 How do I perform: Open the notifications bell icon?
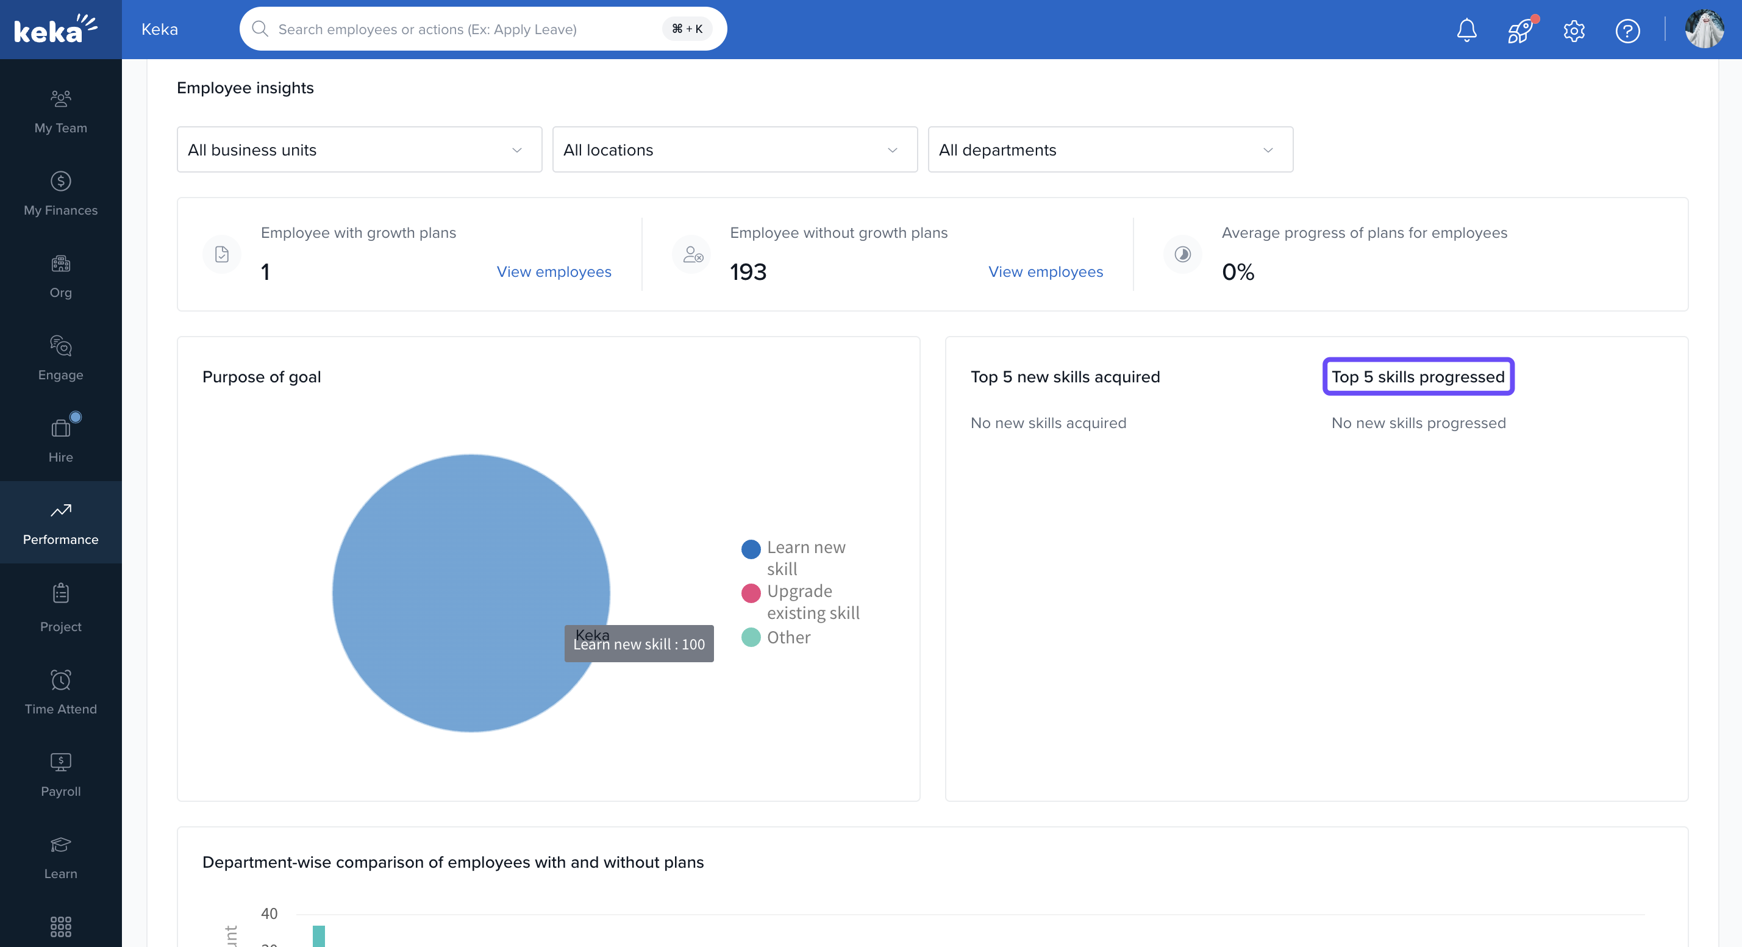(1466, 30)
